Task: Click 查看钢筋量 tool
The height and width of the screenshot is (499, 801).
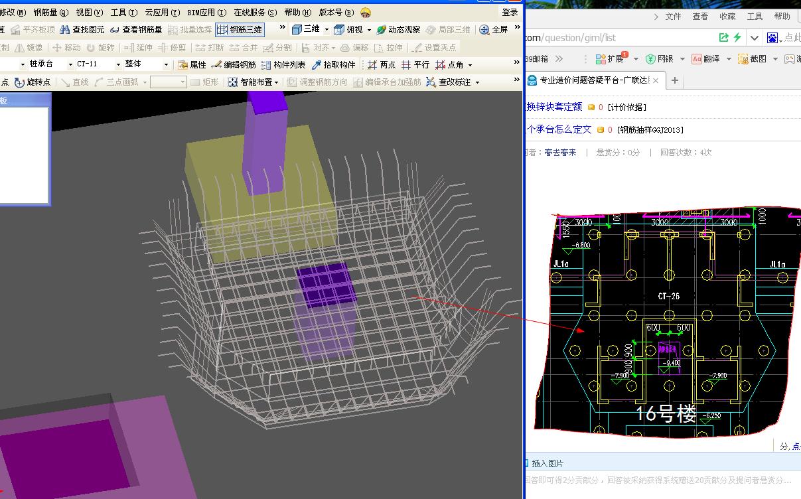Action: coord(136,29)
